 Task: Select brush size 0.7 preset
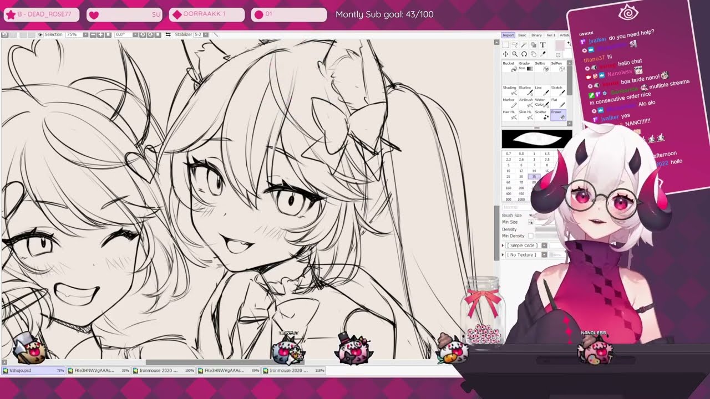pos(508,154)
